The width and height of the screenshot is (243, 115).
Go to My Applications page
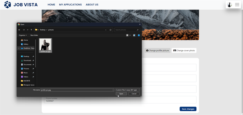pyautogui.click(x=70, y=5)
